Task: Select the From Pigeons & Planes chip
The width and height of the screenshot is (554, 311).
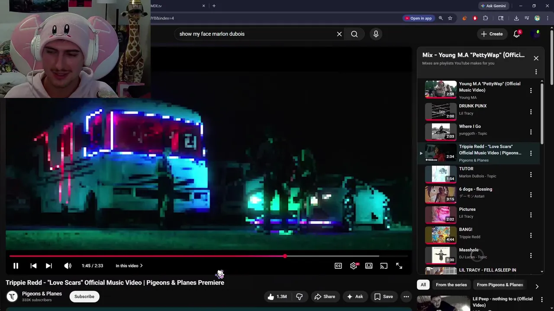Action: 500,285
